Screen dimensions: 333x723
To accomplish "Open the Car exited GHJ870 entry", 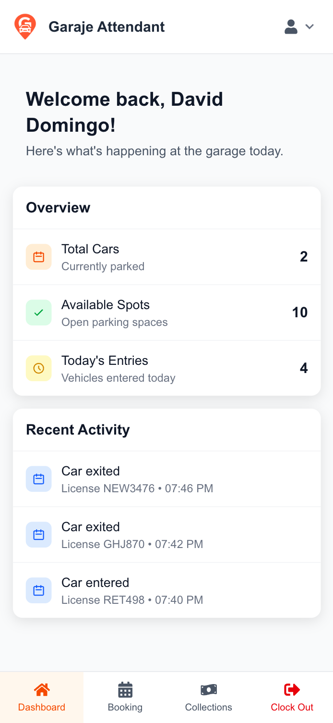I will click(166, 535).
